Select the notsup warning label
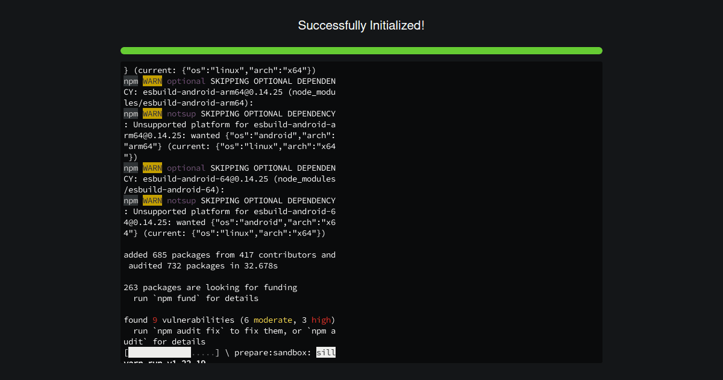This screenshot has height=380, width=723. [181, 113]
